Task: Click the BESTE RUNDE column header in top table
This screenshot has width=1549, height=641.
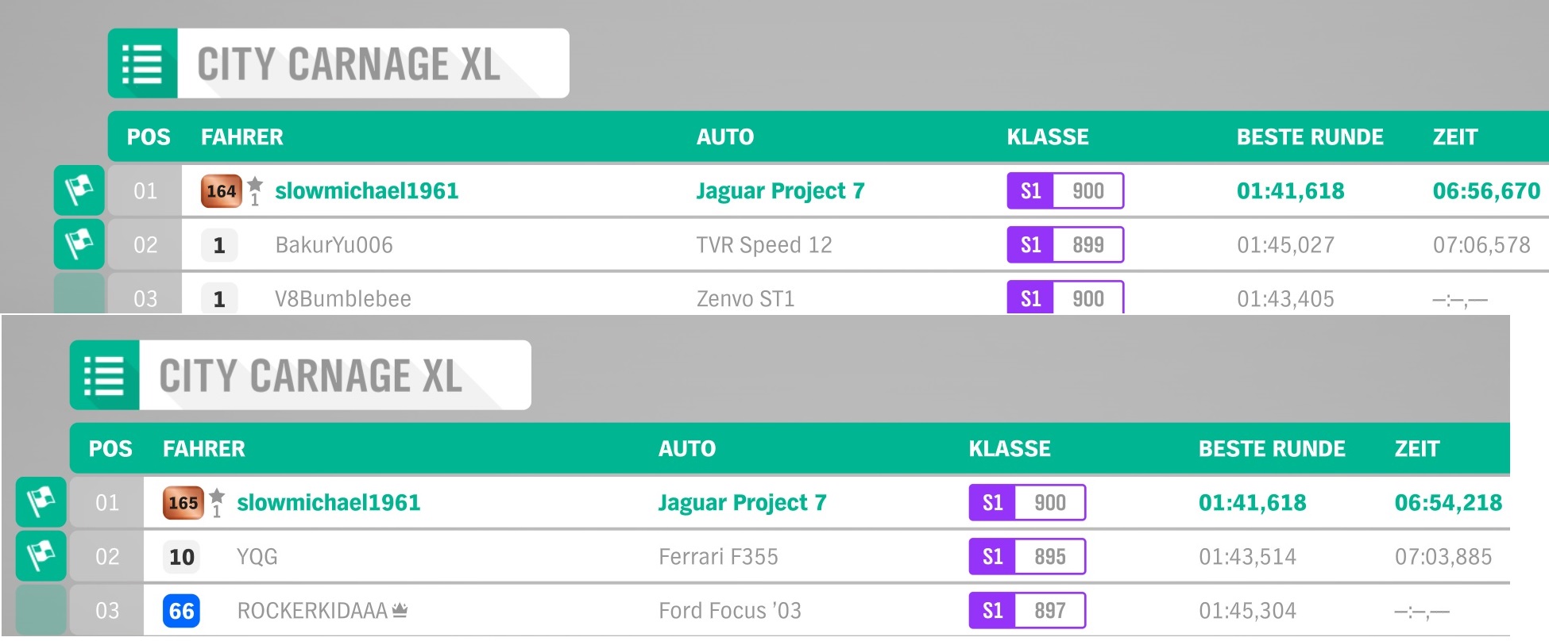Action: click(1310, 137)
